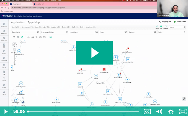Select the red frontend layered node in map
The height and width of the screenshot is (116, 188).
coord(104,69)
